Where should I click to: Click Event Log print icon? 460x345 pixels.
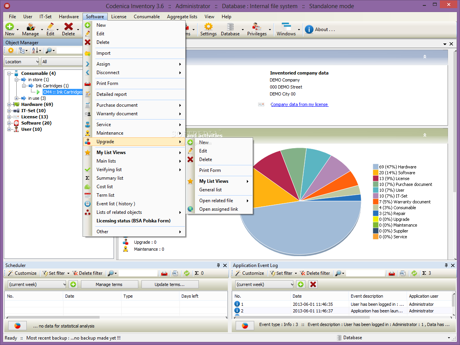tap(392, 273)
